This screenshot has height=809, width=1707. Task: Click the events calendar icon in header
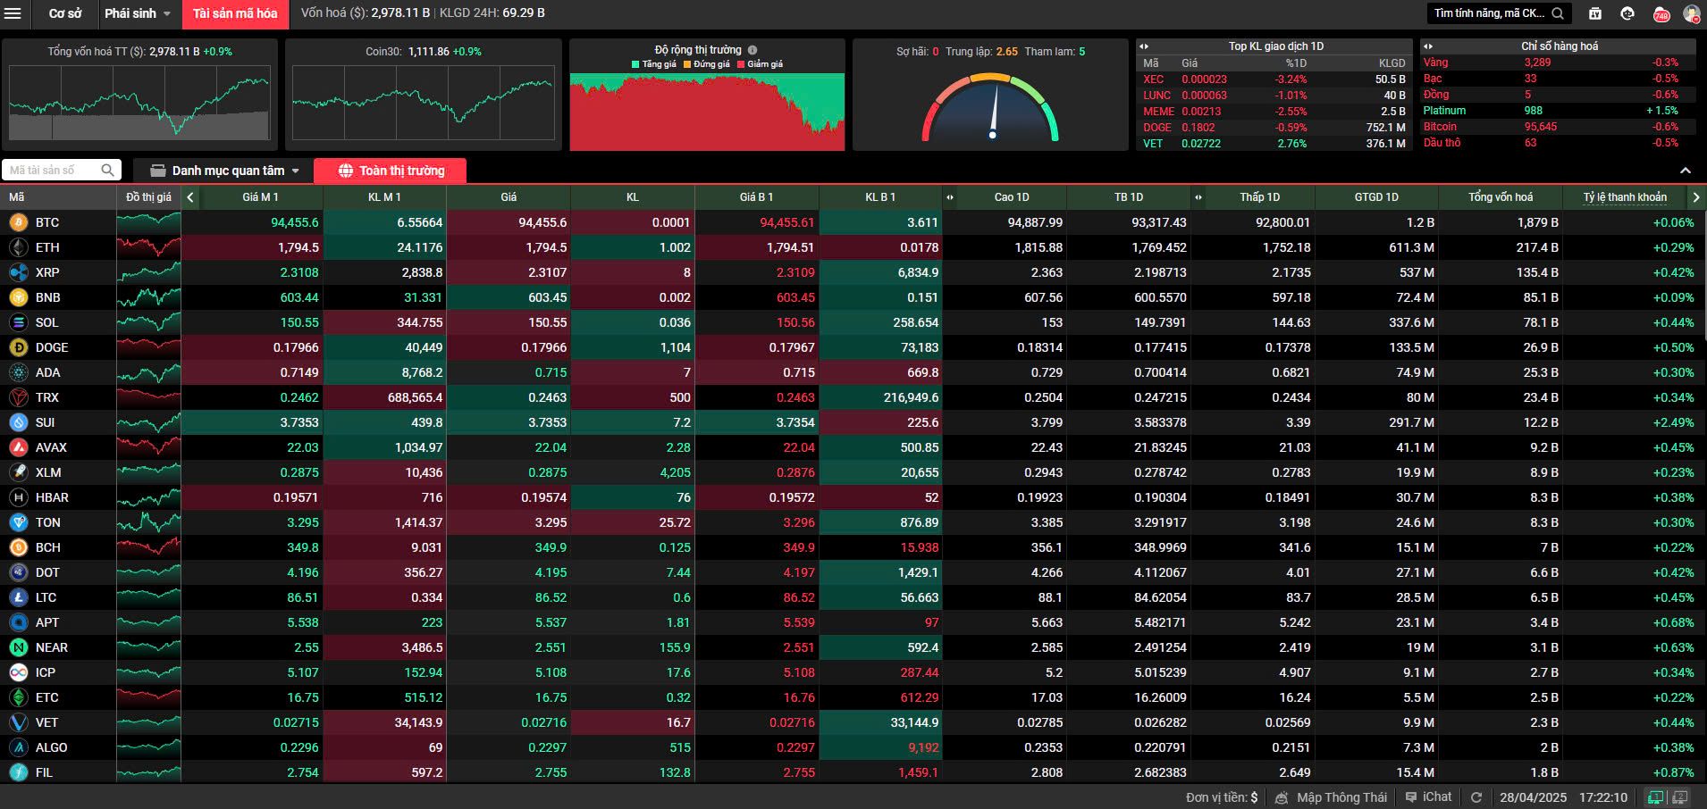[x=1595, y=13]
